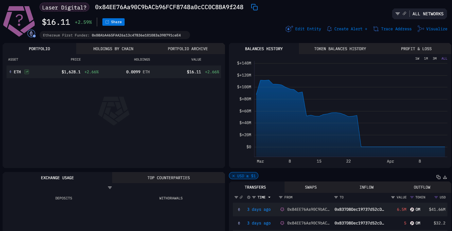Click sender 0x84EE76Aa90C9bAC... in the 6.5M row

pos(308,209)
